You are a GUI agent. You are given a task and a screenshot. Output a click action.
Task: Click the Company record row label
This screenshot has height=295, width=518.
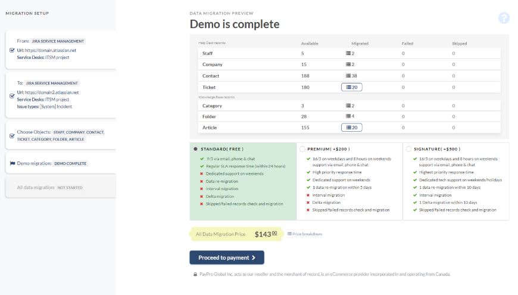(213, 64)
